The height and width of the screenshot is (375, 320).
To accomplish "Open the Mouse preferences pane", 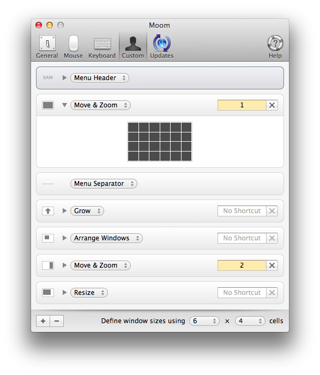I will (73, 47).
